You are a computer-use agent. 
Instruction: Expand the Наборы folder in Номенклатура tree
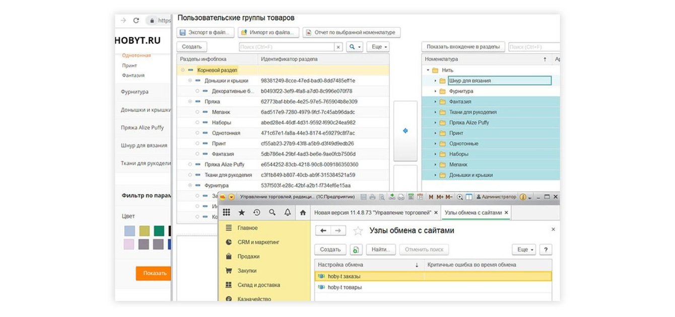point(436,154)
